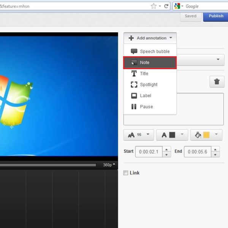
Task: Increase the End time with up arrow
Action: point(215,149)
